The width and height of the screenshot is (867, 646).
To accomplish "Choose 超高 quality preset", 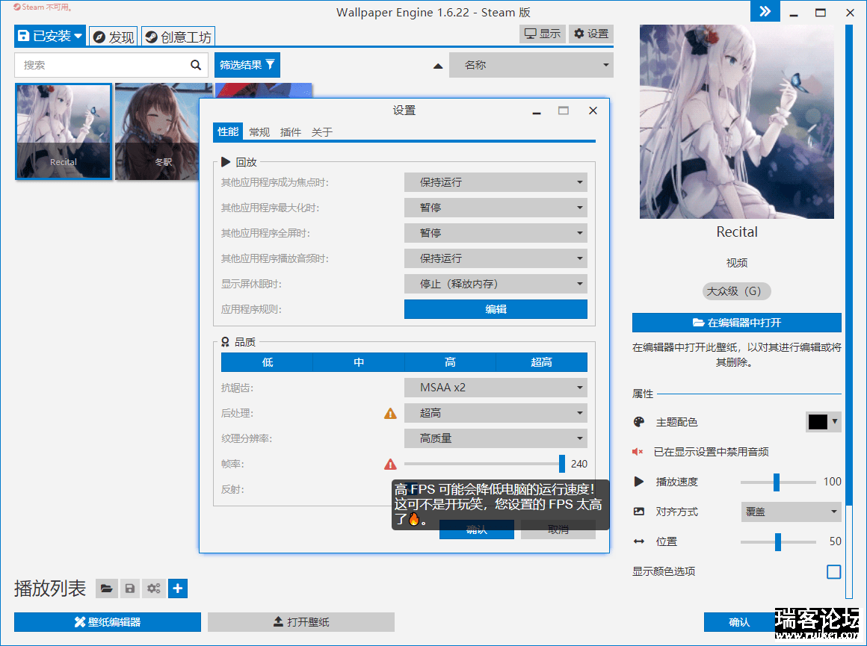I will pos(541,362).
